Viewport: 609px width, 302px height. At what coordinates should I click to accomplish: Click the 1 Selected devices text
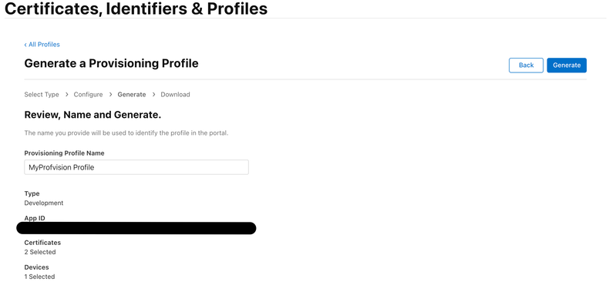(39, 277)
